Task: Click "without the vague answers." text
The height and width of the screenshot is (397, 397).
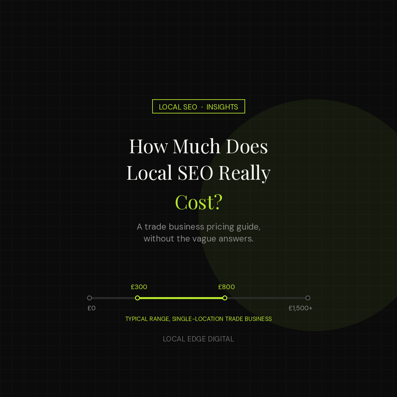Action: coord(198,239)
